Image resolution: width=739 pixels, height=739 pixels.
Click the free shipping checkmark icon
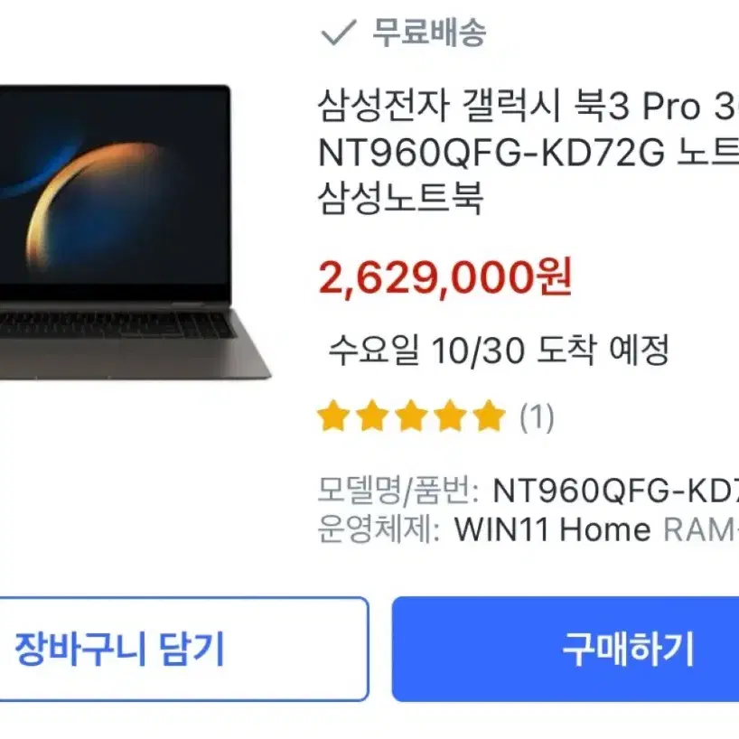[x=339, y=32]
